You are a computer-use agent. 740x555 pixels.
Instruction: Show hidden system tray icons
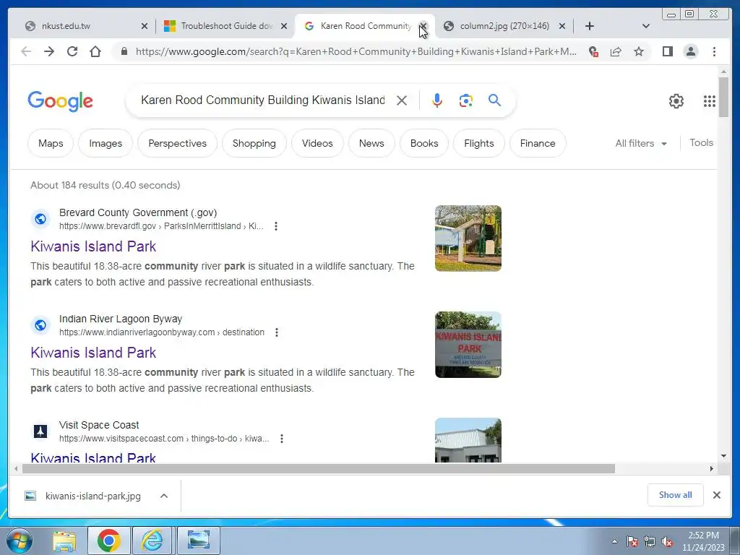[614, 541]
